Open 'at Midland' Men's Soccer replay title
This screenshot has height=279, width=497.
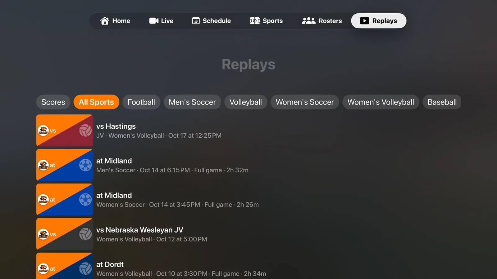pyautogui.click(x=114, y=161)
